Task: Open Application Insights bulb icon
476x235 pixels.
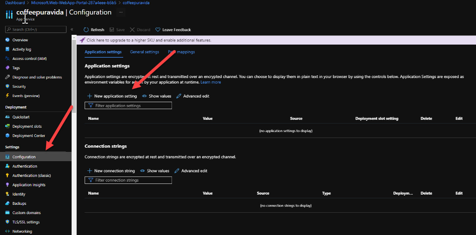Action: click(7, 185)
